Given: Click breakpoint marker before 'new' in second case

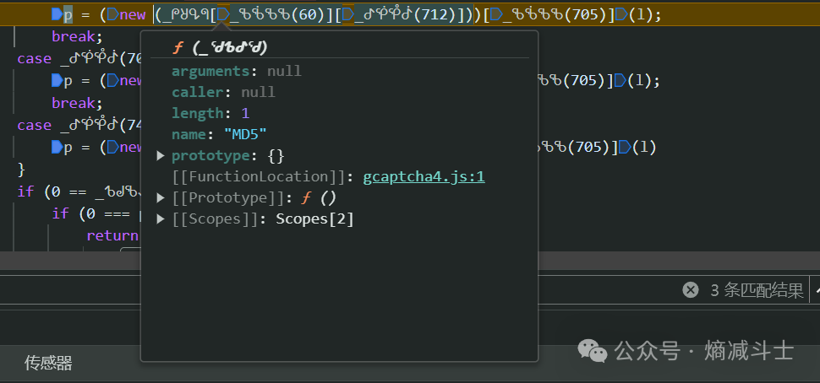Looking at the screenshot, I should coord(112,81).
